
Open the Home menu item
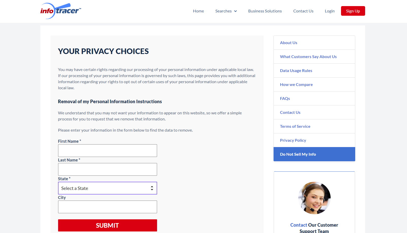[x=198, y=11]
